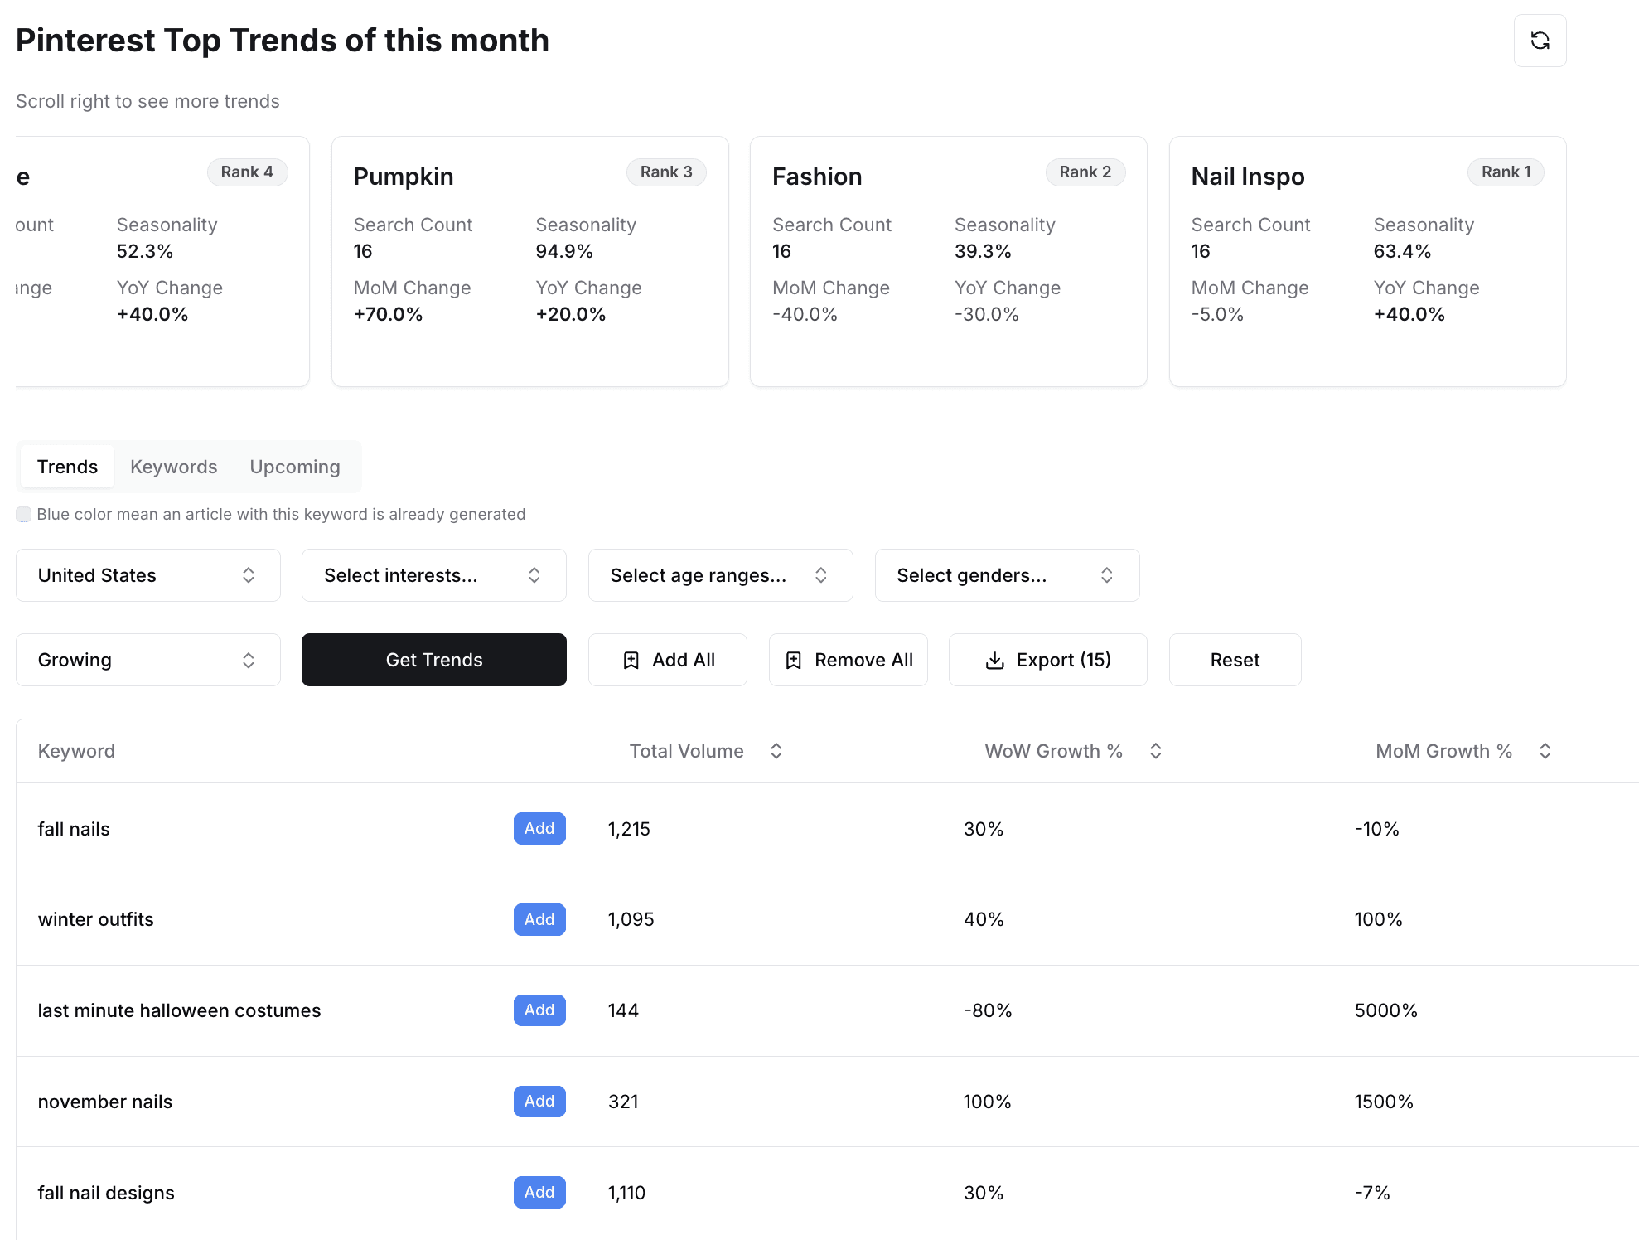
Task: Open the Select age ranges dropdown
Action: [x=720, y=575]
